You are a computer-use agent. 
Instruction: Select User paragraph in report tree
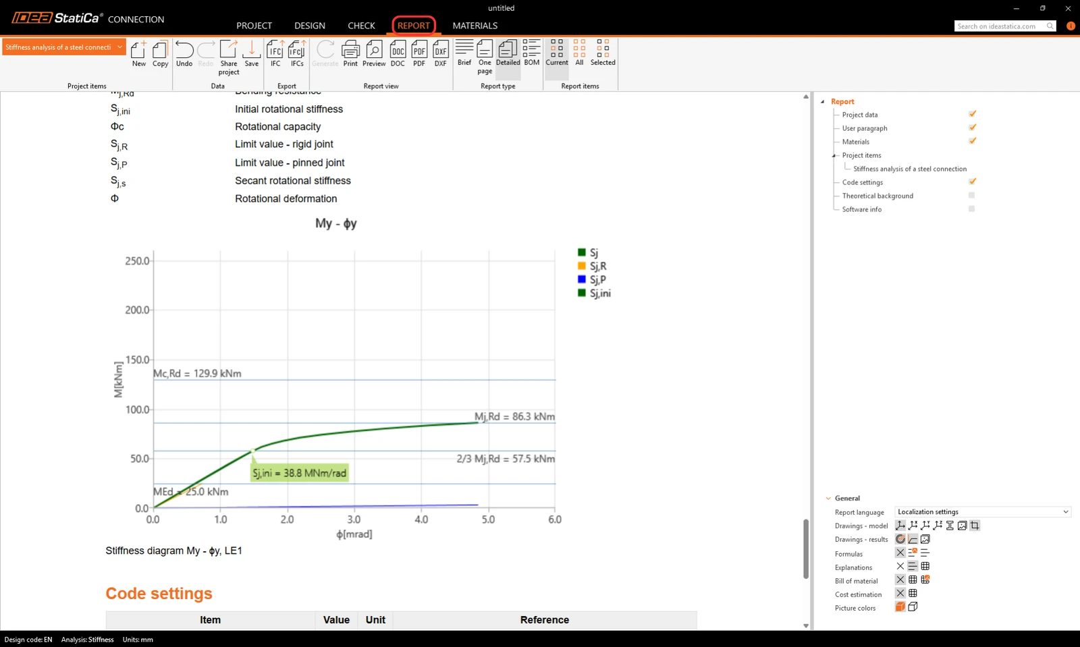coord(865,128)
